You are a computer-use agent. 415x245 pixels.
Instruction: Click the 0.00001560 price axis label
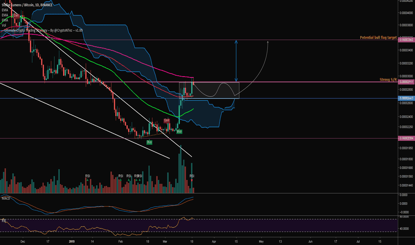406,176
